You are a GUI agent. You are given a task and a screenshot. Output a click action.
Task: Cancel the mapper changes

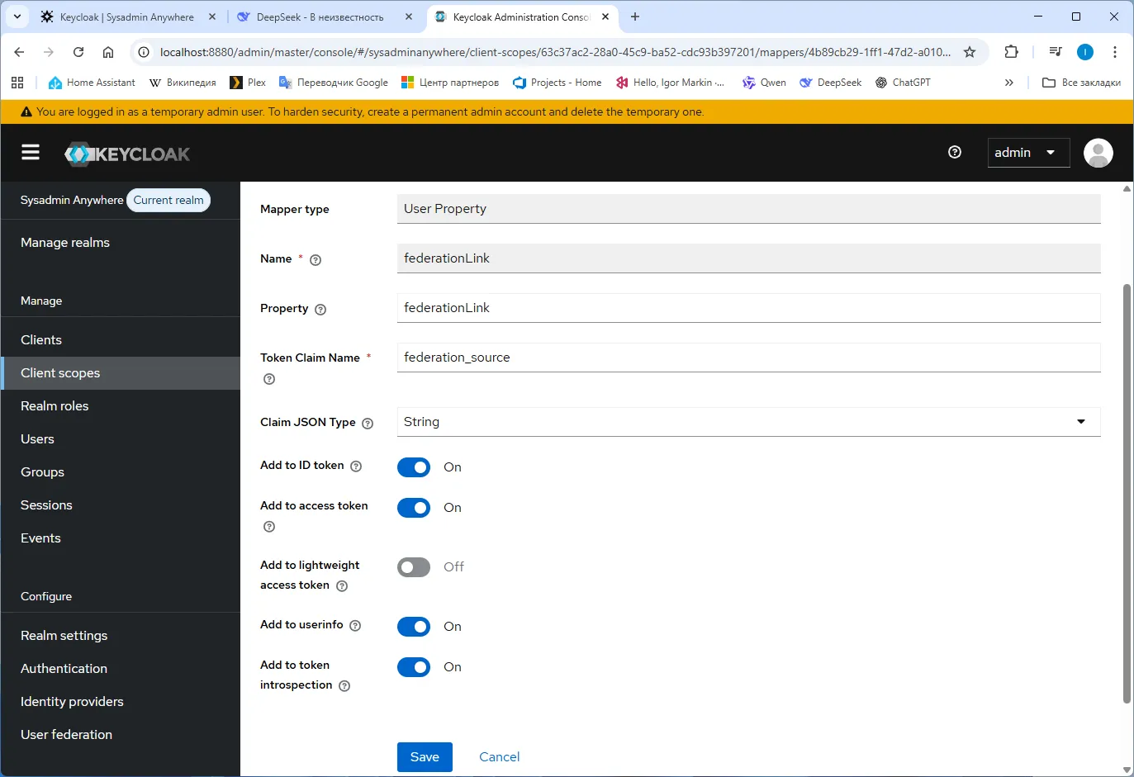click(x=499, y=756)
